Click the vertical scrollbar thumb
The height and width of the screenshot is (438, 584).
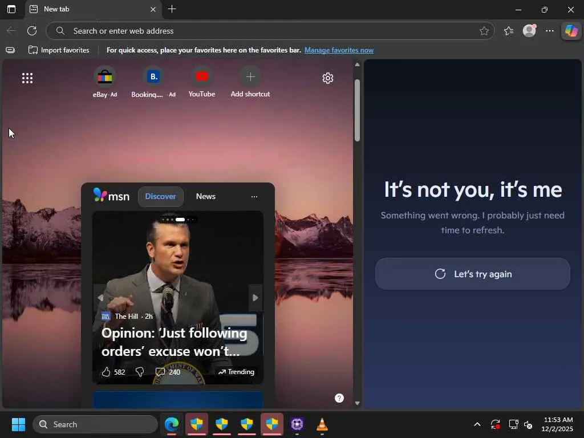(x=357, y=110)
